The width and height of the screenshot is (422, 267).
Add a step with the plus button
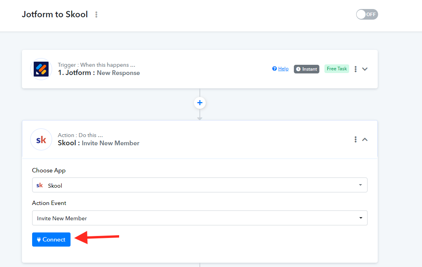click(200, 103)
